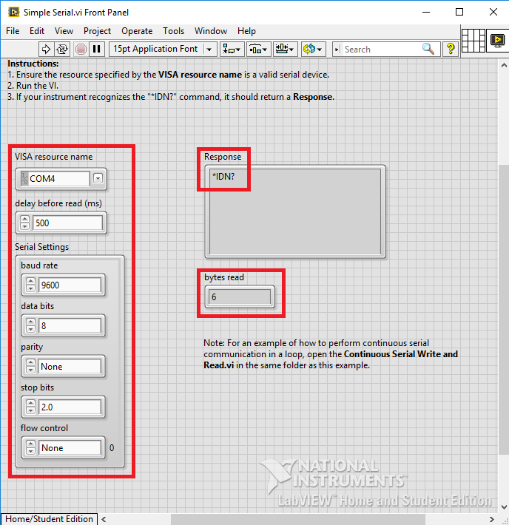The image size is (509, 525).
Task: Open the Resize Objects dropdown
Action: [285, 50]
